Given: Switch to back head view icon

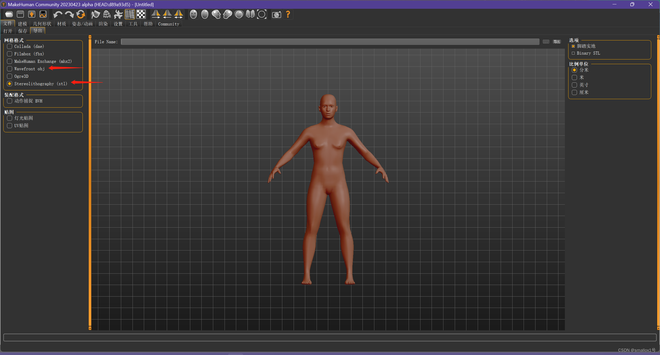Looking at the screenshot, I should 205,14.
